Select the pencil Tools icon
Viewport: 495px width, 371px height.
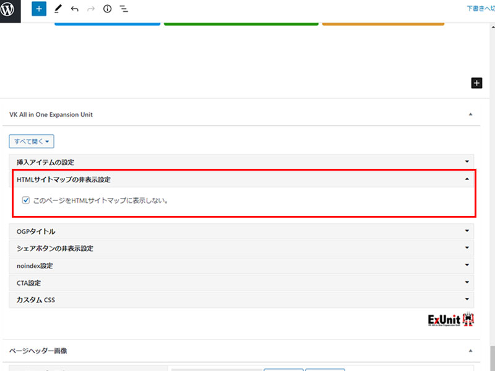pos(58,9)
